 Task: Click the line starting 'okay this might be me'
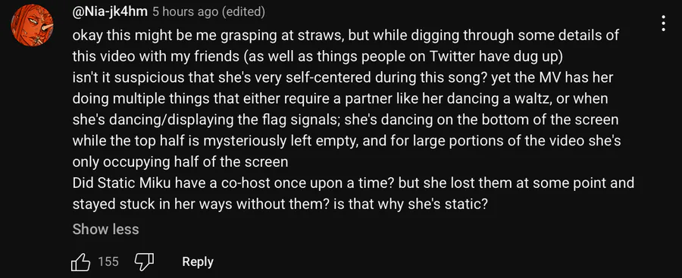346,36
